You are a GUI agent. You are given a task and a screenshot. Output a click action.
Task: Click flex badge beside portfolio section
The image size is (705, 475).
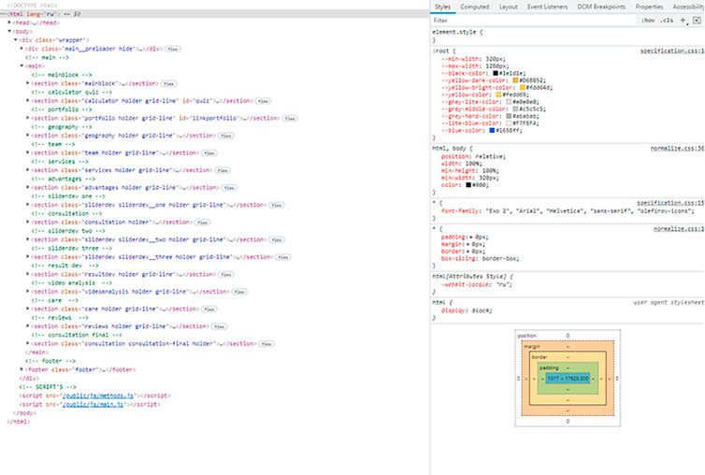click(290, 119)
